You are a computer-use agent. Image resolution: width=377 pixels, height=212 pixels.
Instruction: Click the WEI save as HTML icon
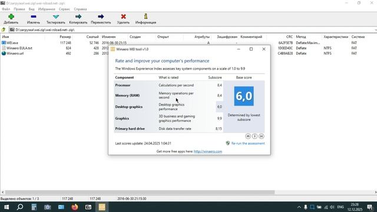[262, 136]
